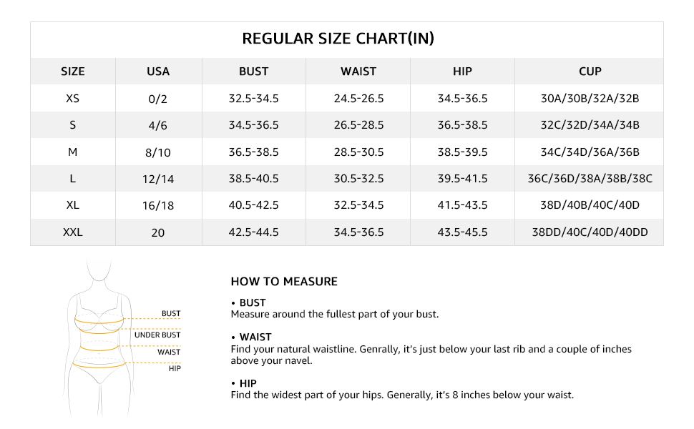Image resolution: width=694 pixels, height=429 pixels.
Task: Select the M size row label
Action: click(x=73, y=152)
